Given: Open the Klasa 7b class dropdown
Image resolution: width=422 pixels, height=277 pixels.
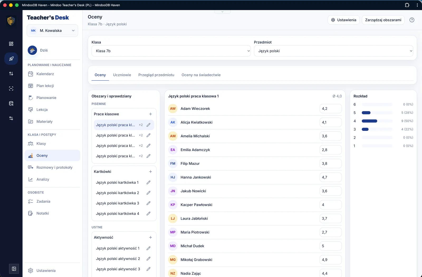Looking at the screenshot, I should tap(171, 51).
